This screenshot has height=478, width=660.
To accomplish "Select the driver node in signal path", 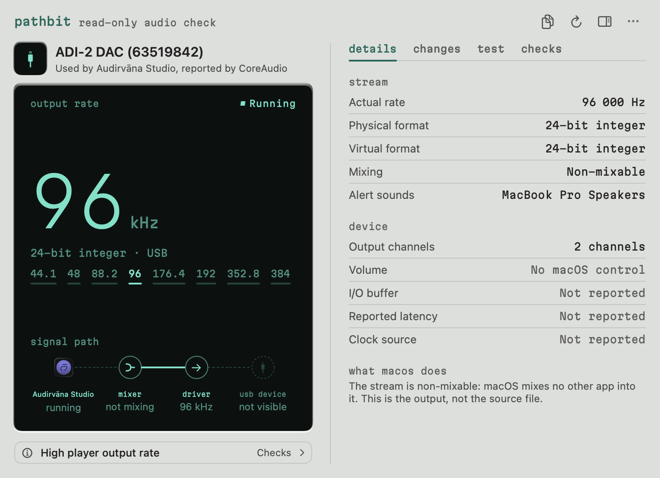I will coord(196,367).
